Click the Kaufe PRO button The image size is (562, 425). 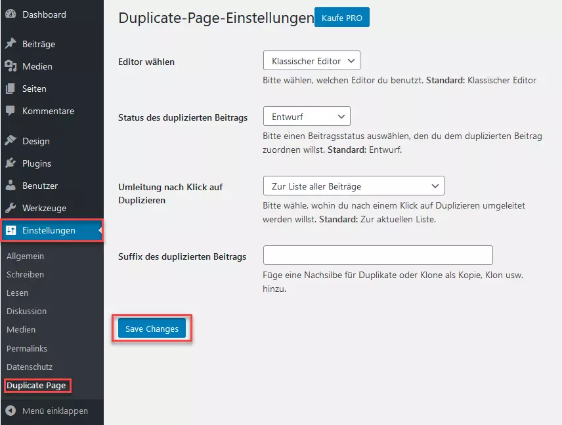point(342,17)
